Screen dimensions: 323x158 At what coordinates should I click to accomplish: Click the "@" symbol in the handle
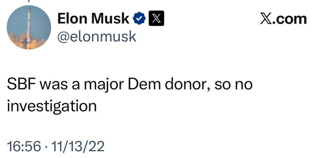[x=63, y=37]
